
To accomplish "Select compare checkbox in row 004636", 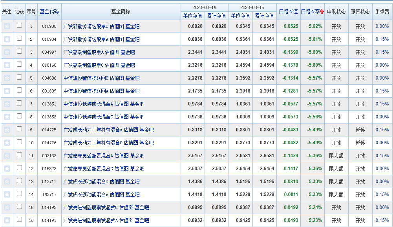I will [19, 77].
